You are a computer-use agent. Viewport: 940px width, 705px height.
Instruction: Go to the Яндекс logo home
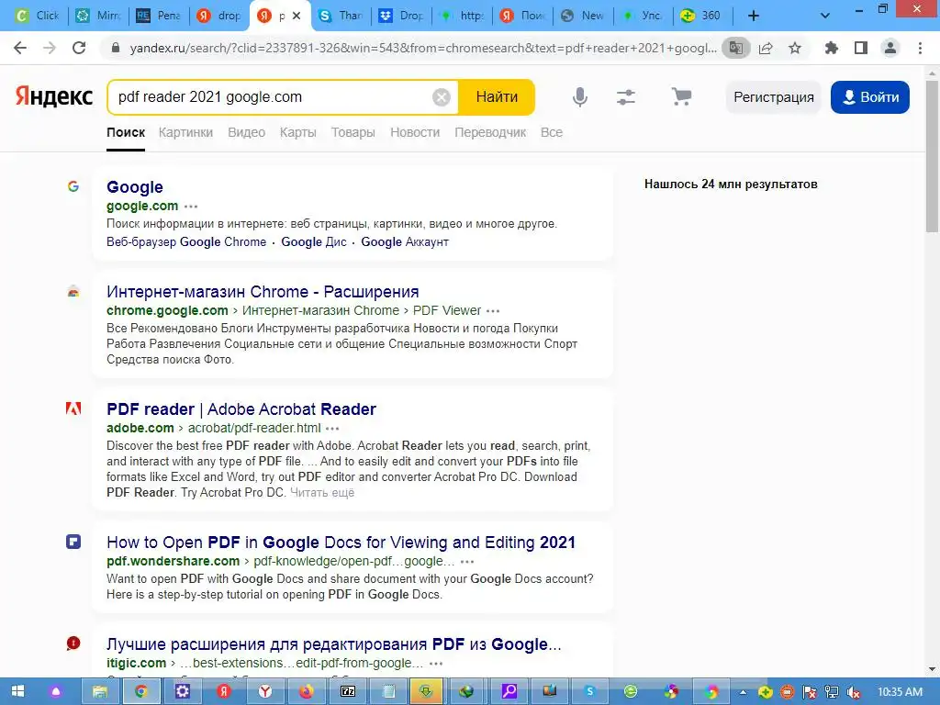(54, 96)
